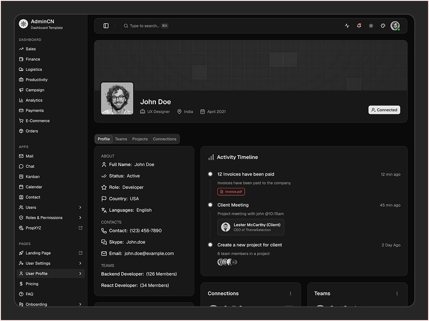
Task: Click John Doe profile photo
Action: (x=117, y=98)
